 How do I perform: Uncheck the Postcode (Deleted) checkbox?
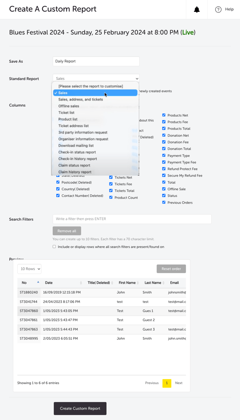[x=58, y=182]
